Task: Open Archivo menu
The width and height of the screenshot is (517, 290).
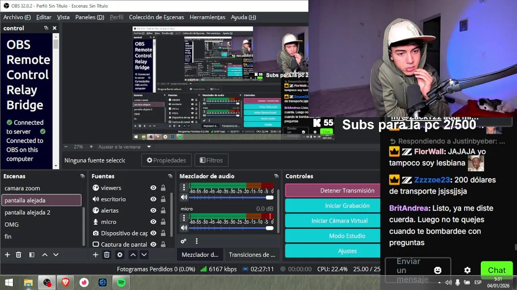Action: point(17,17)
